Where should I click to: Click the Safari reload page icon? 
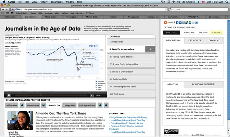click(x=166, y=9)
